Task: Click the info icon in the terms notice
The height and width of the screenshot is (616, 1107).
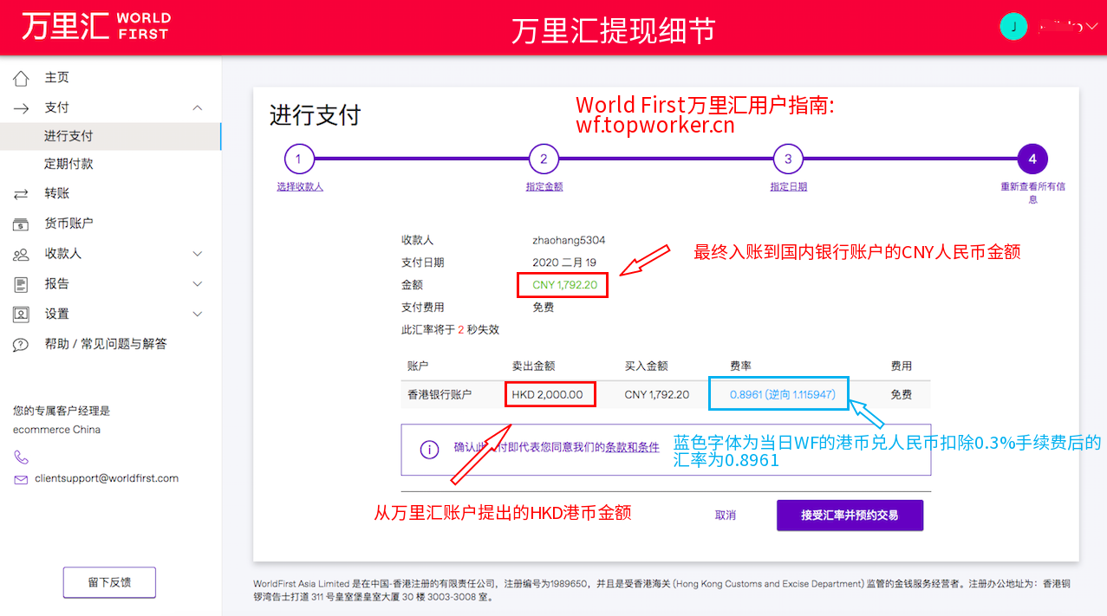Action: [428, 449]
